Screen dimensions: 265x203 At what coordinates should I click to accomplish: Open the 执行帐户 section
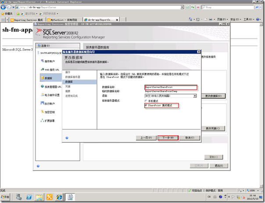[48, 103]
